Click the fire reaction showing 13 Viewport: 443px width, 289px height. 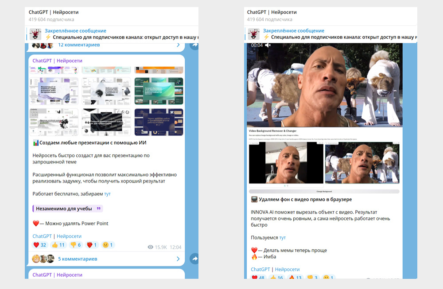tap(295, 278)
